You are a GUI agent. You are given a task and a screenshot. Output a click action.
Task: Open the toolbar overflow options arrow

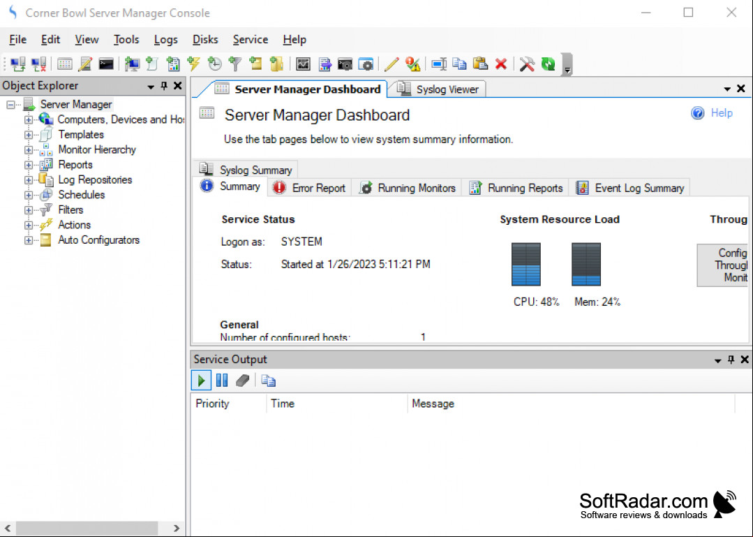[x=567, y=65]
